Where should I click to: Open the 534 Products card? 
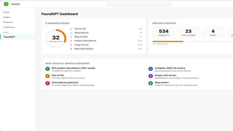pyautogui.click(x=164, y=33)
